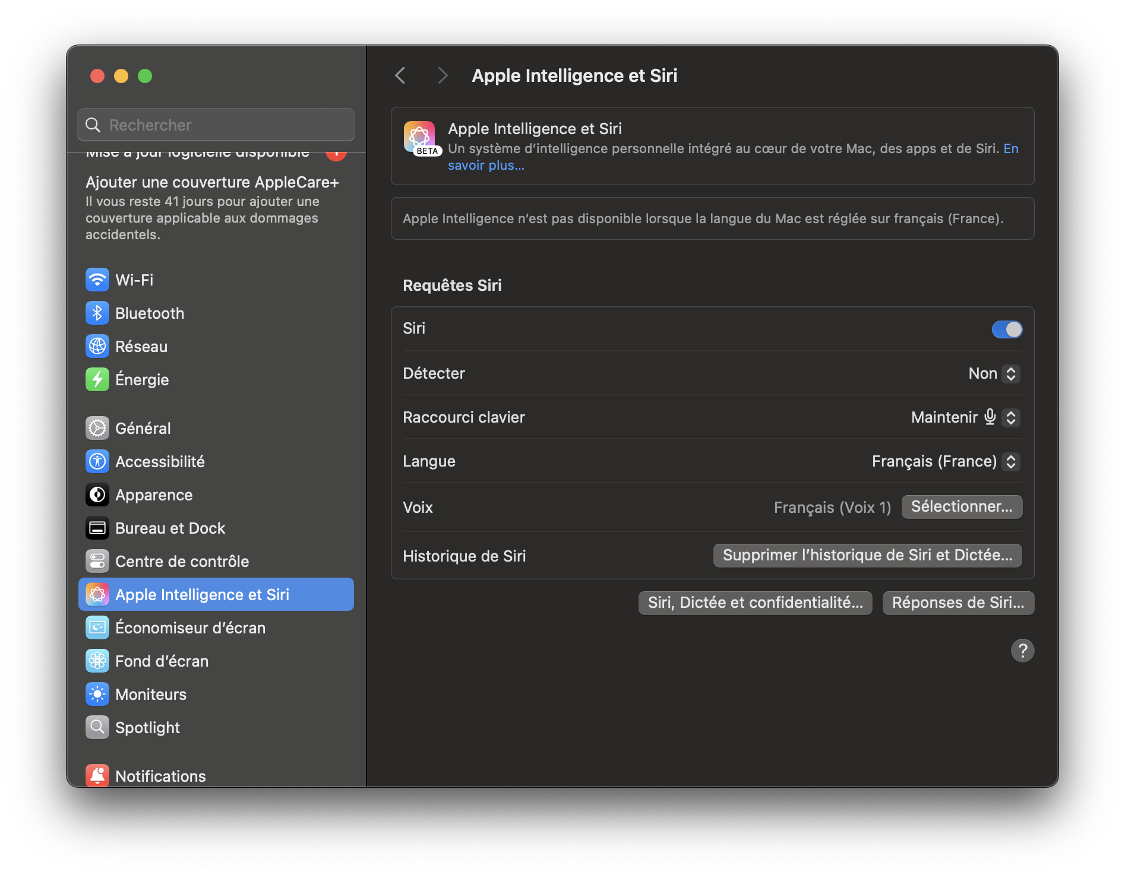Click the Français (Voix 1) value
The image size is (1125, 875).
[832, 508]
